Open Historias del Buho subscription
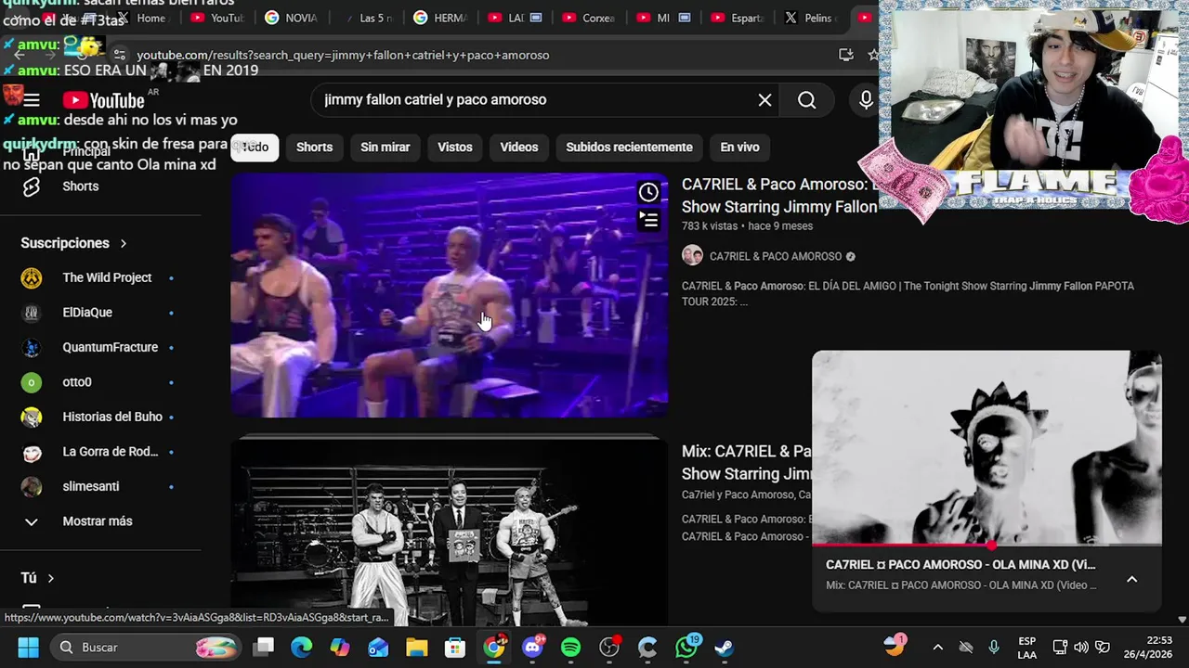Image resolution: width=1189 pixels, height=668 pixels. pos(98,417)
